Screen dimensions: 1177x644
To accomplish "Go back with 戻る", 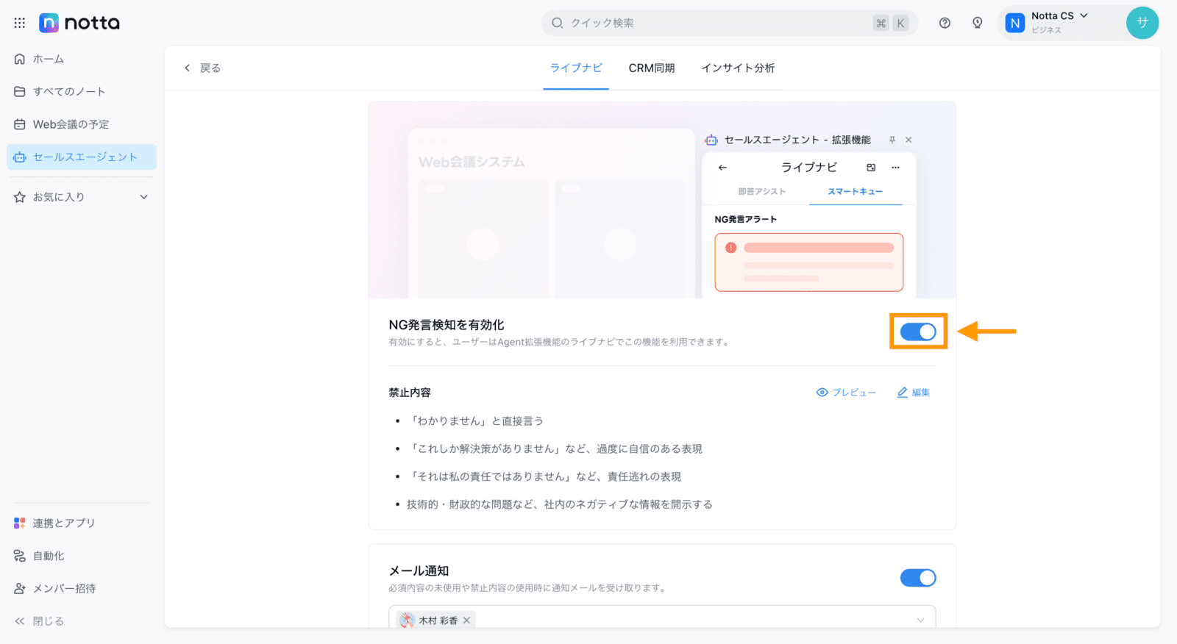I will tap(202, 68).
